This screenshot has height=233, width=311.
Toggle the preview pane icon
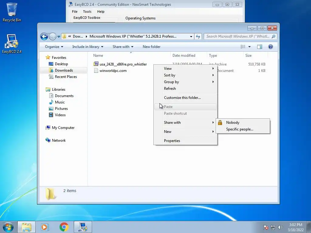pyautogui.click(x=260, y=46)
